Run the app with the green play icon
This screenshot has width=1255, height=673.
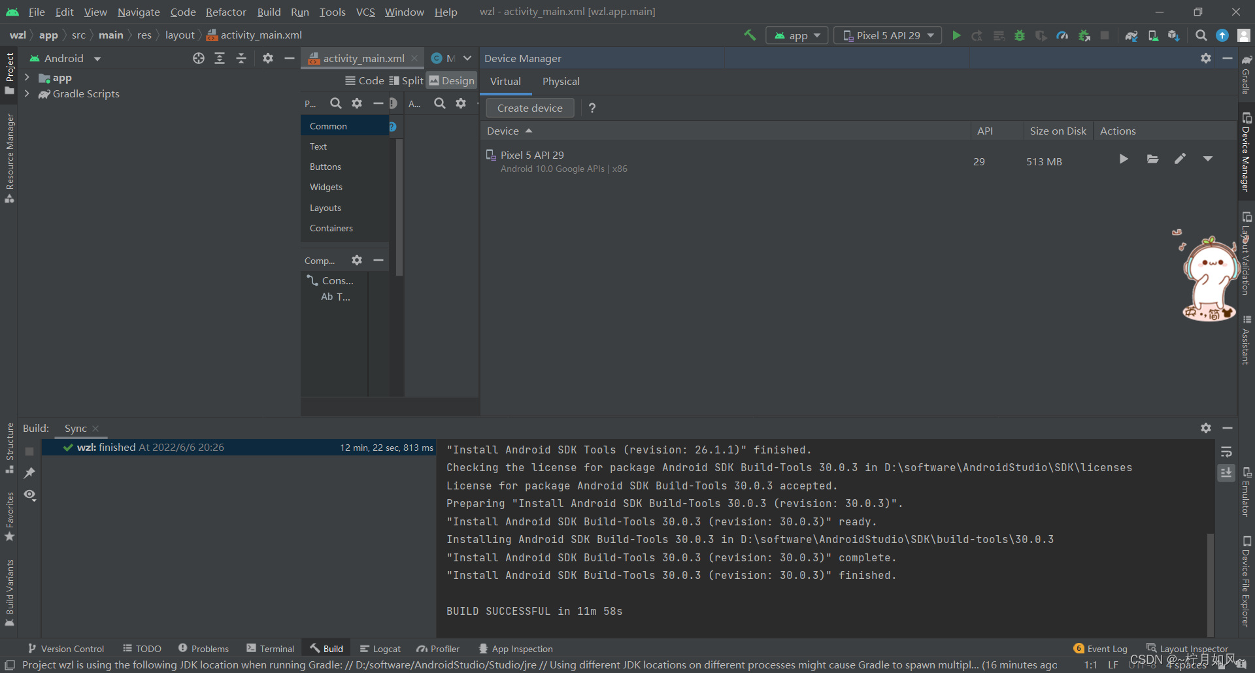[956, 35]
